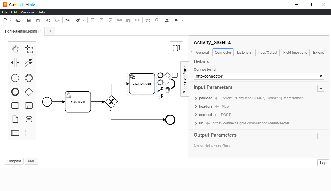The height and width of the screenshot is (191, 331).
Task: Create start event from palette
Action: point(15,78)
